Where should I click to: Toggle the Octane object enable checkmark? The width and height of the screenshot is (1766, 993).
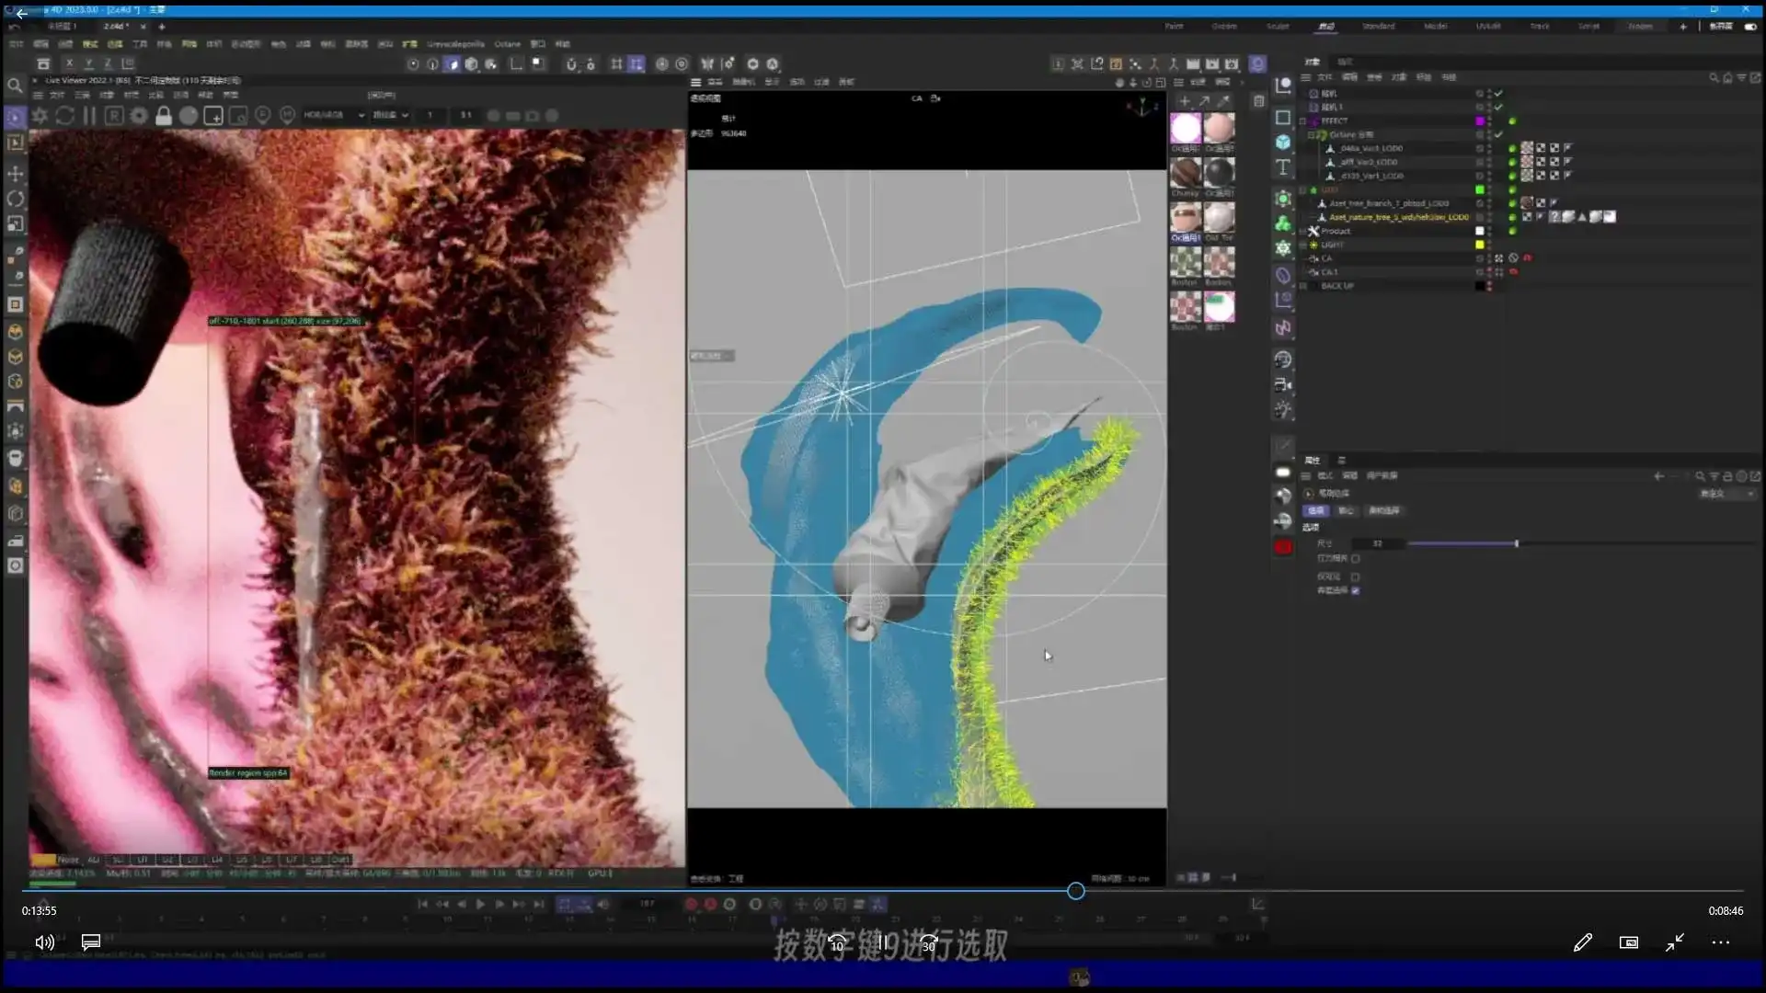[x=1498, y=134]
